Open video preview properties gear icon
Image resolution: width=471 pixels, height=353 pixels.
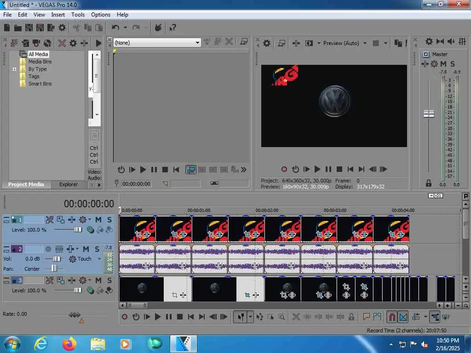267,43
